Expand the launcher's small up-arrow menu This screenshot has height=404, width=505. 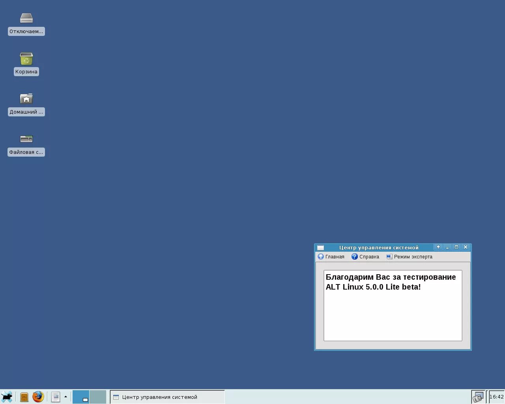click(x=65, y=397)
